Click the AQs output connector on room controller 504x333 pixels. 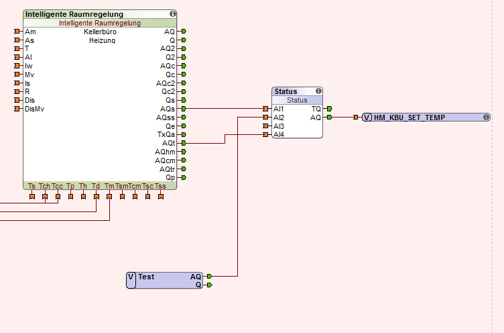click(x=184, y=108)
